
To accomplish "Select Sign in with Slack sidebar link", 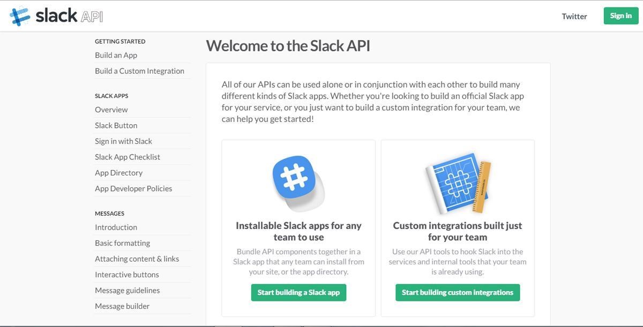I will coord(123,141).
